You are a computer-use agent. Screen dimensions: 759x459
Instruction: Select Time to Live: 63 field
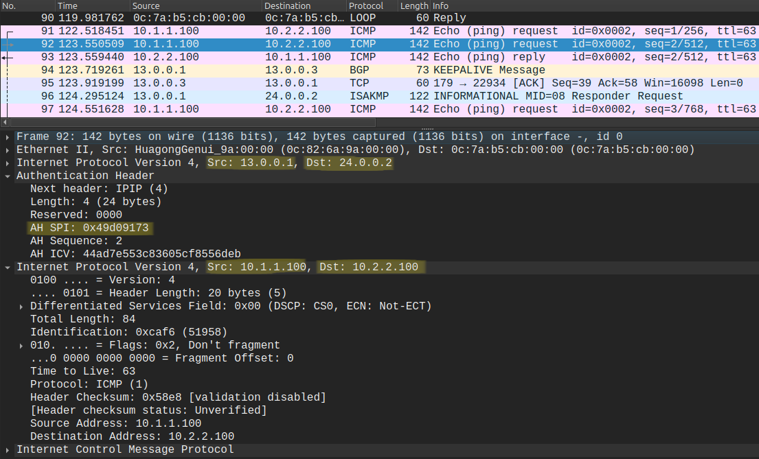(83, 372)
